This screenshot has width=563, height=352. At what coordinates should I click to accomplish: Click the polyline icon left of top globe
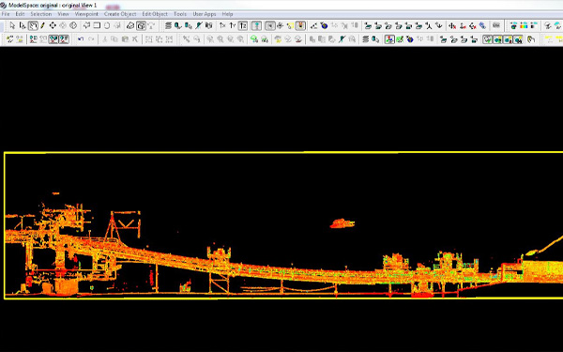pos(313,25)
